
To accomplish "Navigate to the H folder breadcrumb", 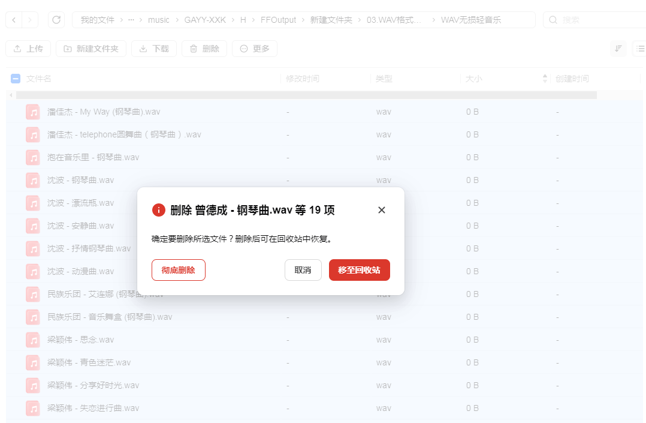I will point(243,20).
